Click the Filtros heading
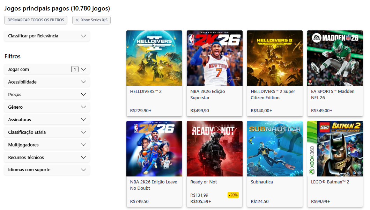 (13, 56)
